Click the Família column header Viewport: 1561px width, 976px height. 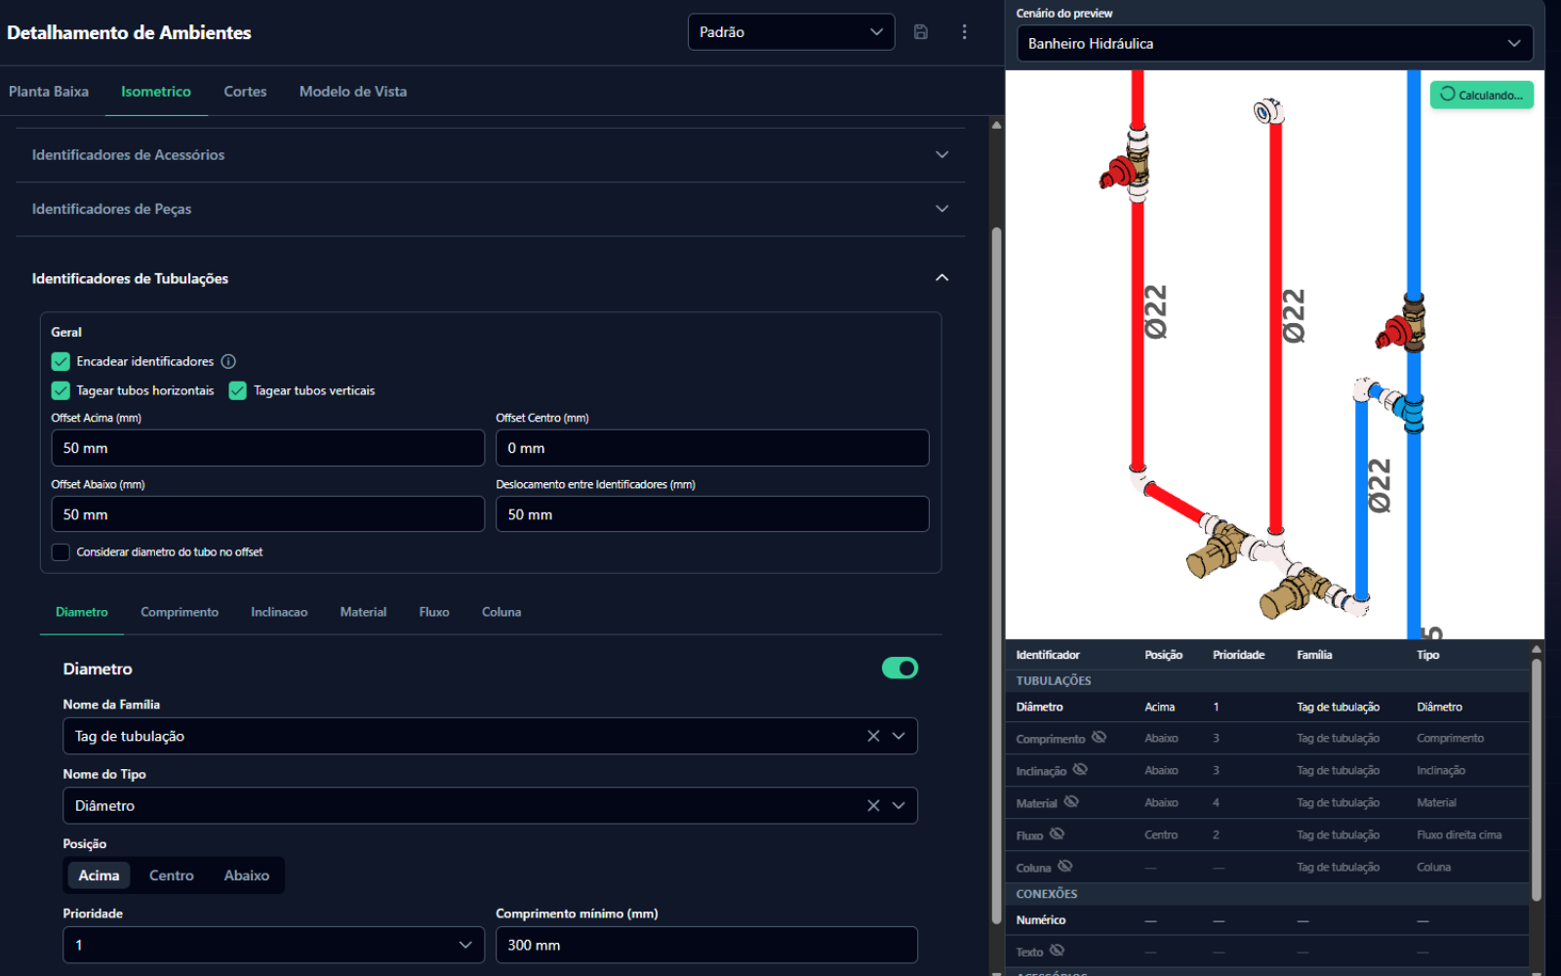(x=1314, y=655)
